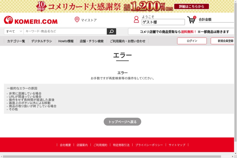Click the サイトマップ footer link
The image size is (237, 158).
[177, 145]
